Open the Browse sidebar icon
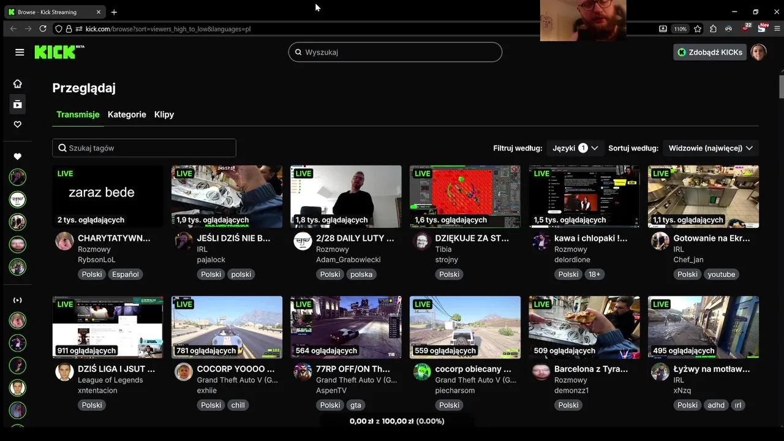 [x=18, y=104]
